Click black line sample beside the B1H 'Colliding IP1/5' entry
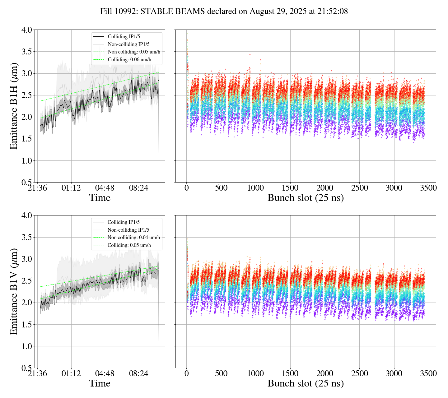The image size is (448, 398). click(x=99, y=37)
